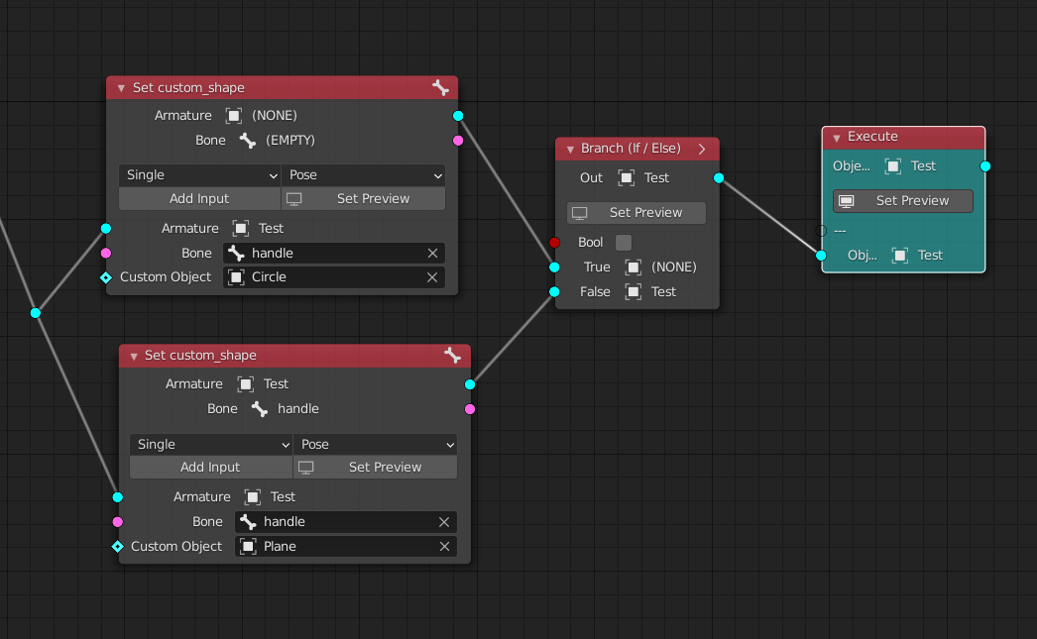The width and height of the screenshot is (1037, 639).
Task: Collapse the Branch (If / Else) node
Action: [x=570, y=150]
